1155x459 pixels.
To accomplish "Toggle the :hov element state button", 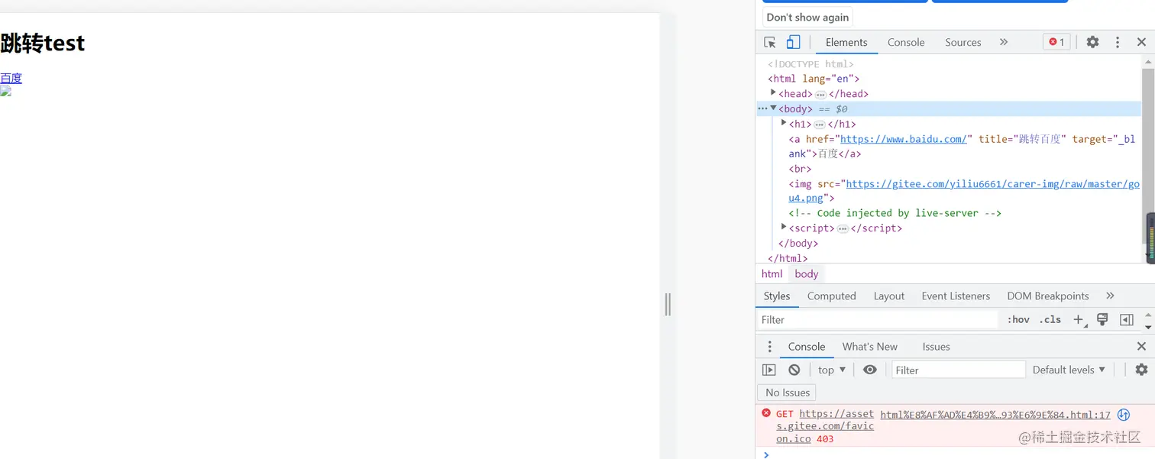I will (1018, 319).
